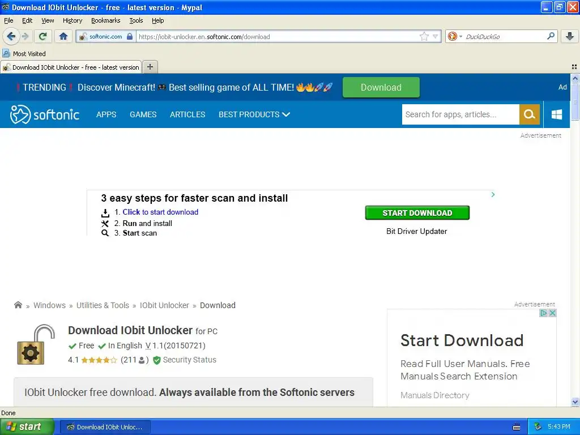
Task: Click the browser Forward arrow
Action: coord(25,36)
